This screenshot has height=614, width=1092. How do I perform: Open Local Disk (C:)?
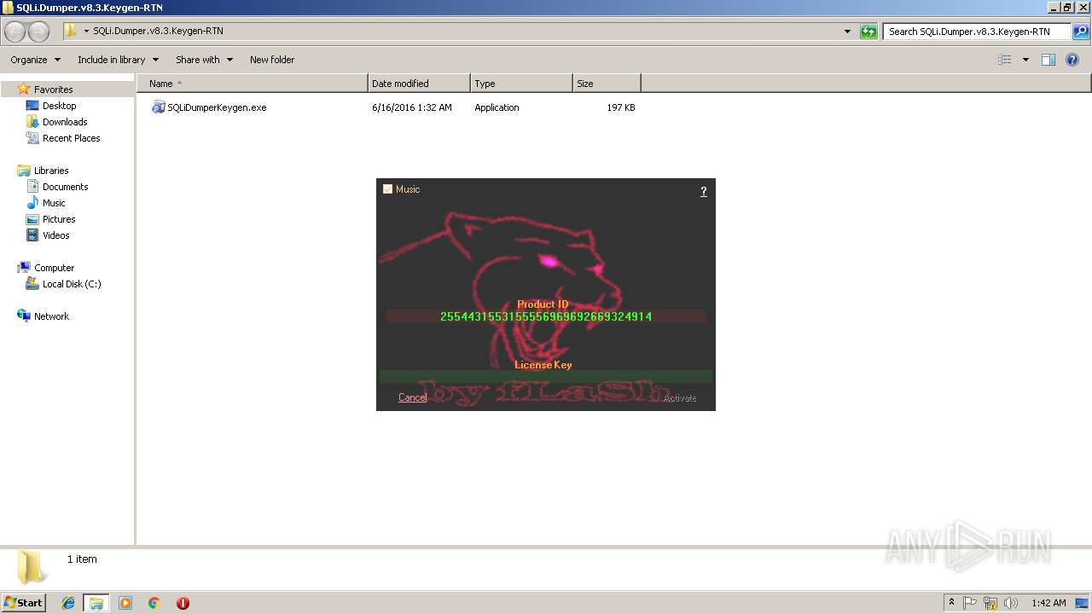point(72,284)
